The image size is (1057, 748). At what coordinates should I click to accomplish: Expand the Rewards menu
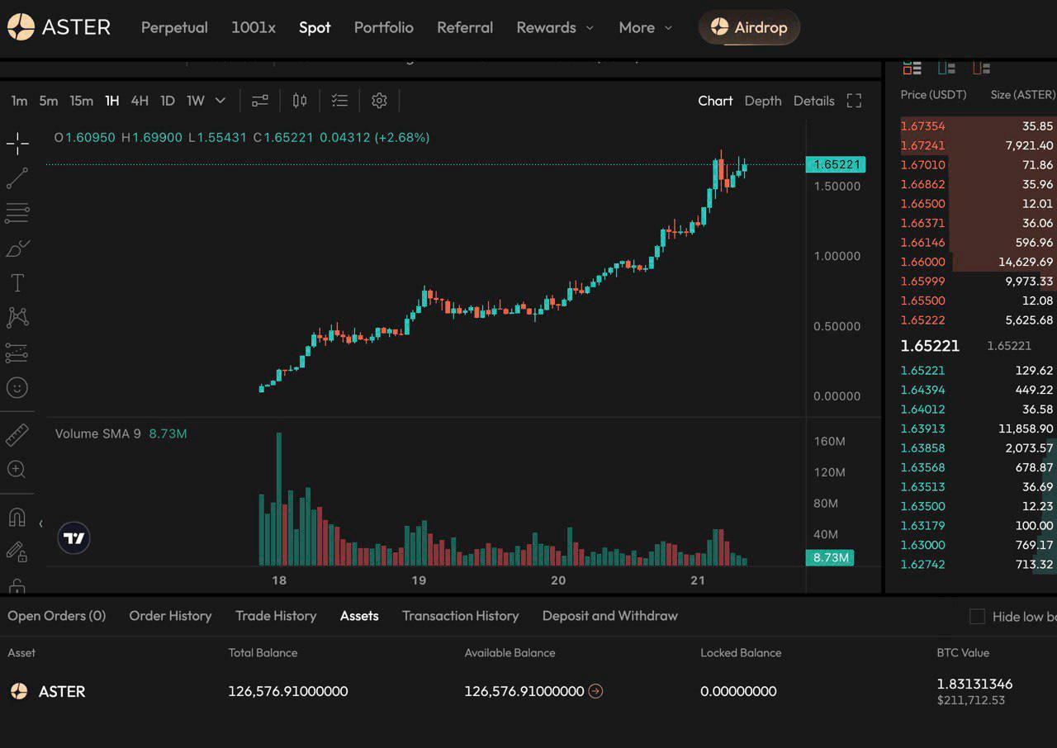click(x=555, y=27)
